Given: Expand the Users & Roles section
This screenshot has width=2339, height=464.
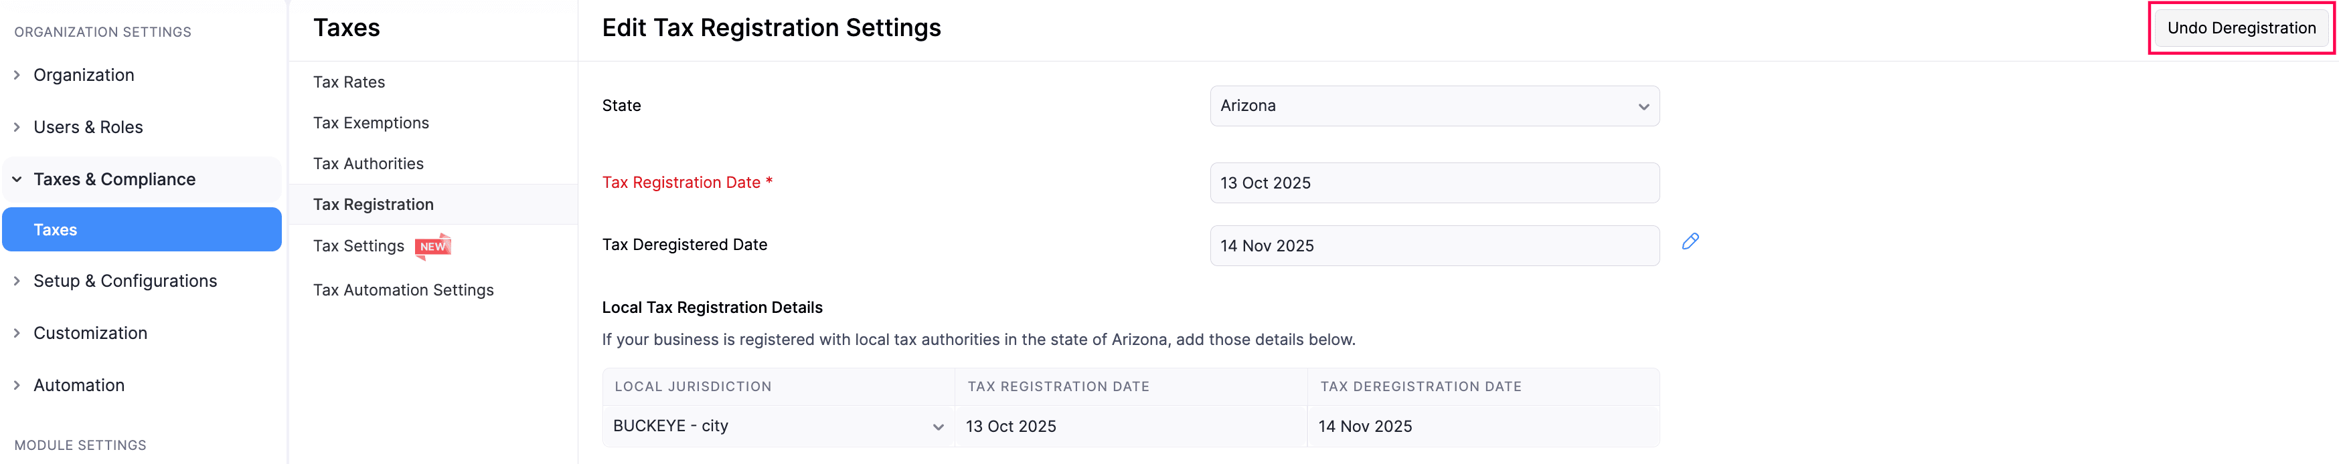Looking at the screenshot, I should [88, 127].
